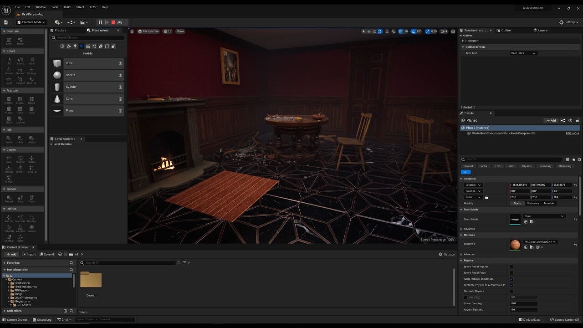Select the Uniform fracture tool

tap(8, 100)
